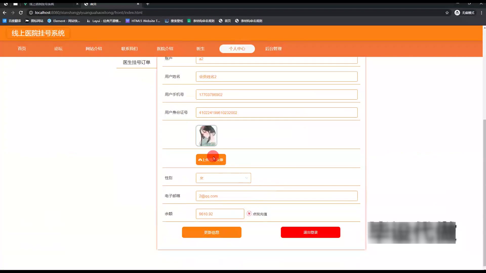
Task: Select 医生挂号订单 sidebar item
Action: [x=136, y=62]
